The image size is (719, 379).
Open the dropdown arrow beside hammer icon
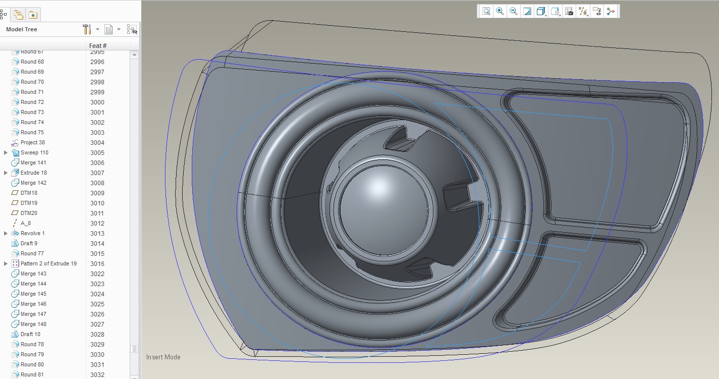click(97, 29)
